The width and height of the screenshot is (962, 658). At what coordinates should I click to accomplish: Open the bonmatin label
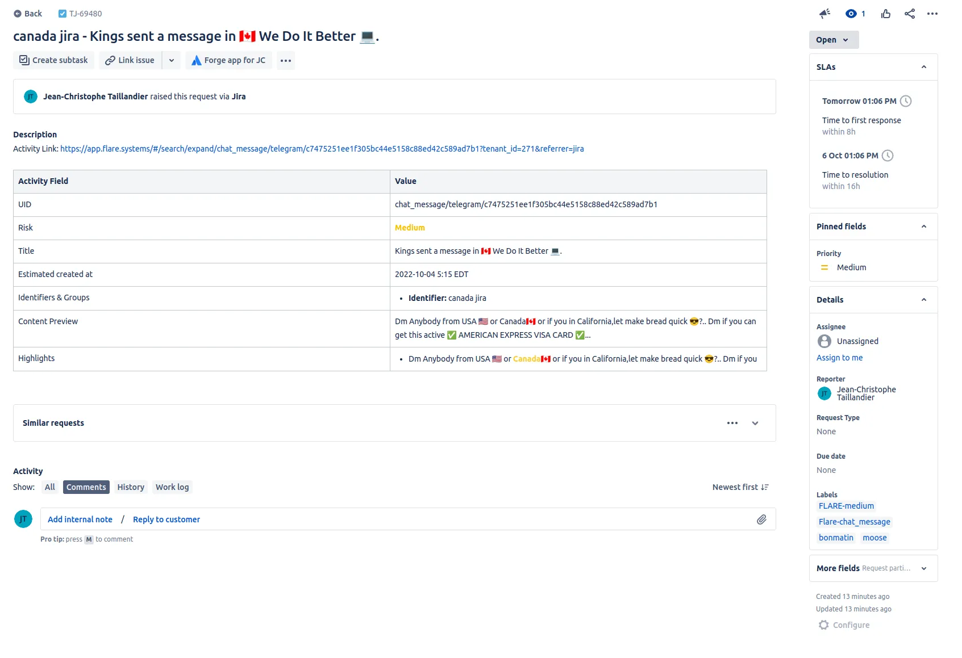point(836,538)
